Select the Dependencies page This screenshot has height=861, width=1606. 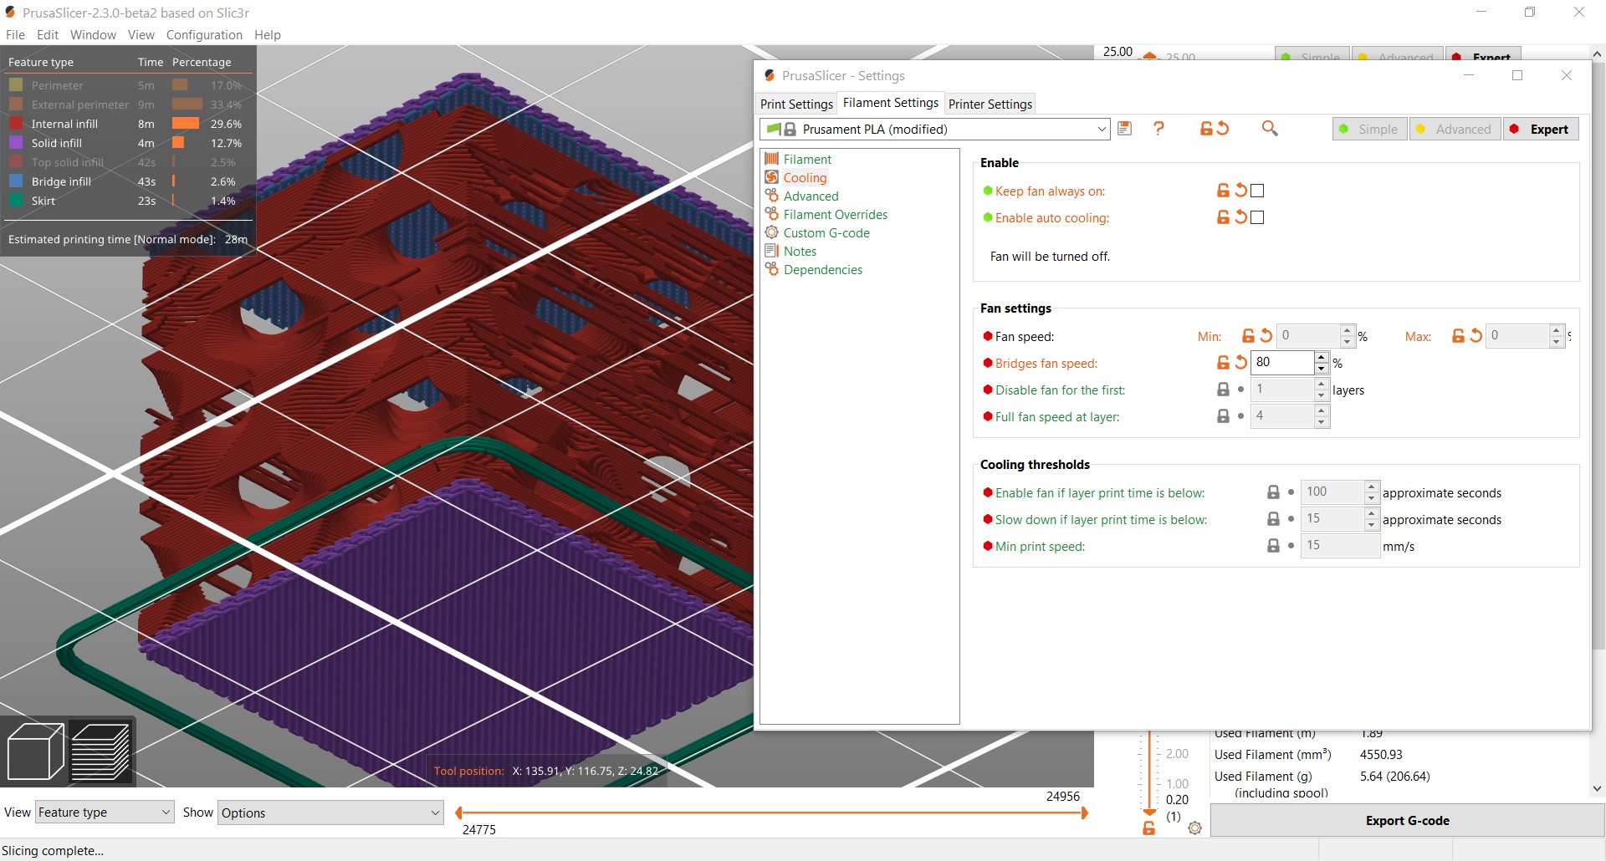pyautogui.click(x=823, y=269)
